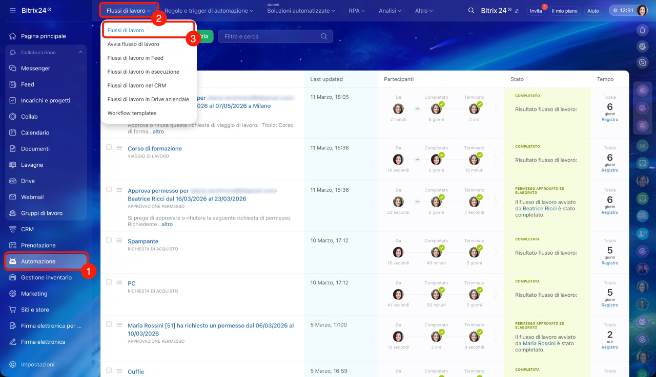
Task: Choose Avvia flusso di lavoro menu entry
Action: 133,45
